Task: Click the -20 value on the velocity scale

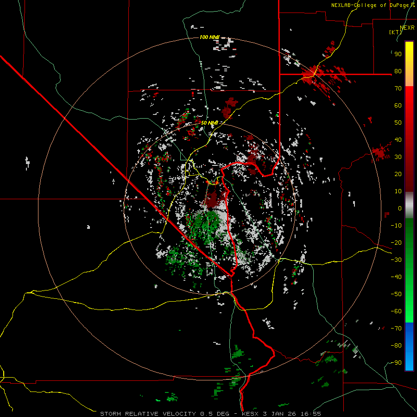Action: pyautogui.click(x=396, y=243)
